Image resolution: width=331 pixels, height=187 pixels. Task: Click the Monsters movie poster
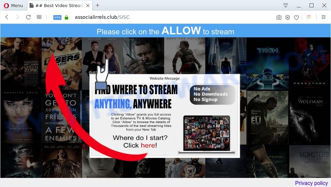310,161
